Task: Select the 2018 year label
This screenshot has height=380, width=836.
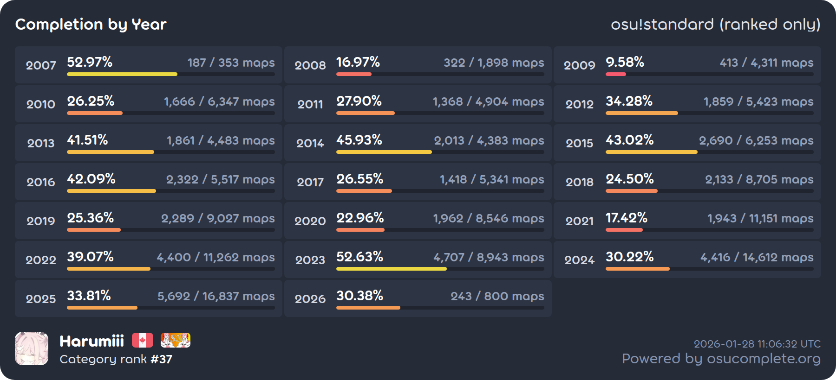Action: coord(579,182)
